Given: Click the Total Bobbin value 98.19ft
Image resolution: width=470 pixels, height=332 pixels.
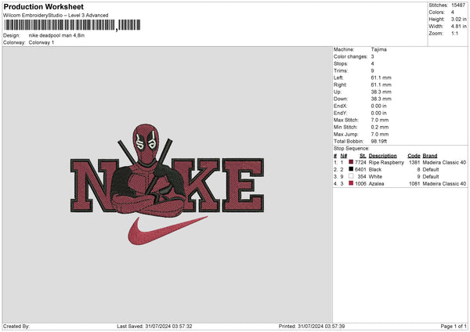Looking at the screenshot, I should point(379,141).
